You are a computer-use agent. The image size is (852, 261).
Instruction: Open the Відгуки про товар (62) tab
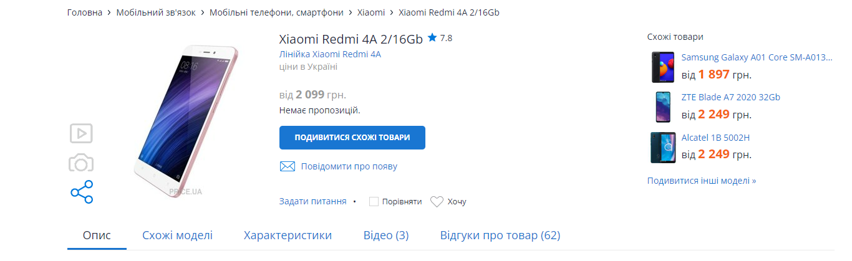[500, 235]
